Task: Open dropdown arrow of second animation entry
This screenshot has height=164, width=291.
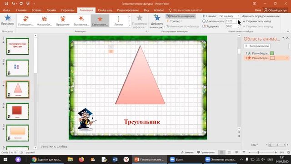Action: pos(287,58)
